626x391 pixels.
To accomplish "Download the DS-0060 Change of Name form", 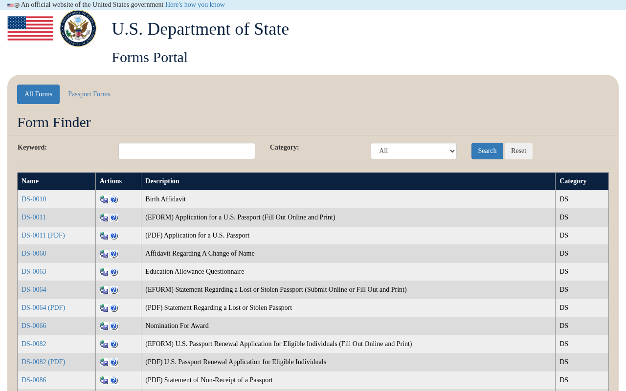I will (104, 254).
